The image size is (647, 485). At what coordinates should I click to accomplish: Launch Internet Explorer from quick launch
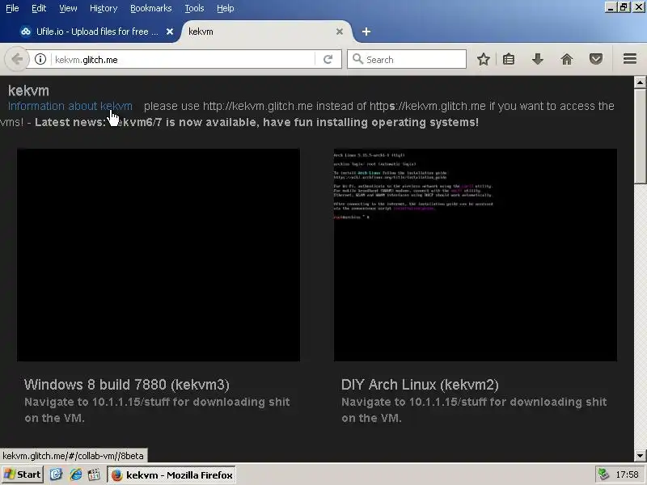click(x=76, y=474)
